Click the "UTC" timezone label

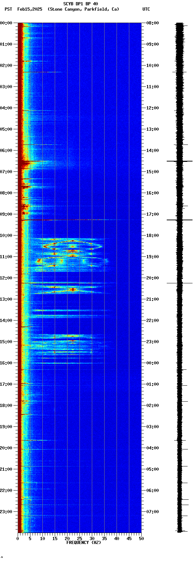(x=146, y=9)
